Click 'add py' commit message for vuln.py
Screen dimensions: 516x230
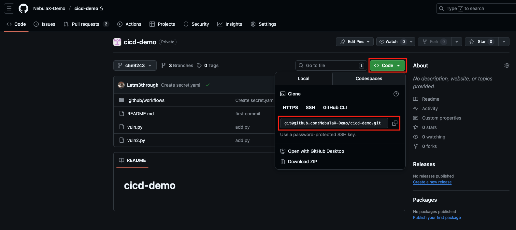click(242, 127)
